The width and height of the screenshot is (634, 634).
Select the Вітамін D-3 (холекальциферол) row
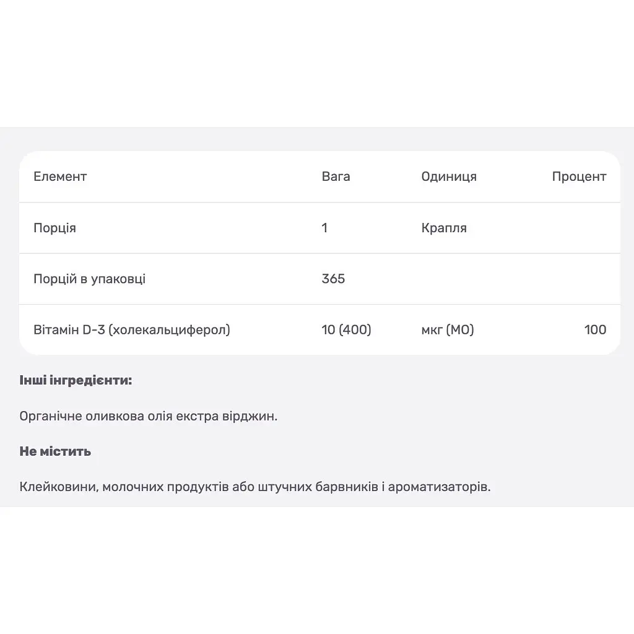click(319, 330)
